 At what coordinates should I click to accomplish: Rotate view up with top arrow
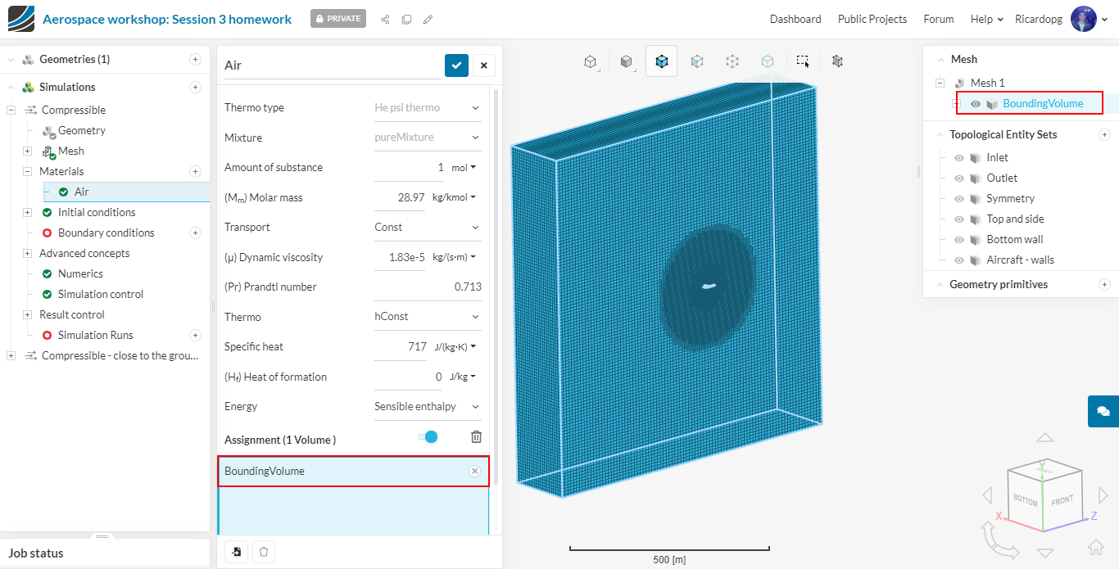[x=1045, y=439]
